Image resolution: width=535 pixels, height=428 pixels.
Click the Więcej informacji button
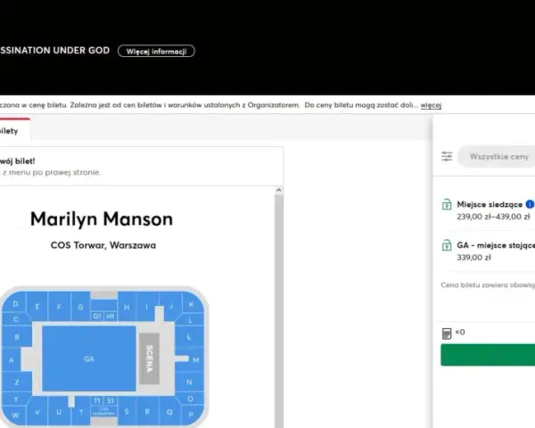(156, 51)
